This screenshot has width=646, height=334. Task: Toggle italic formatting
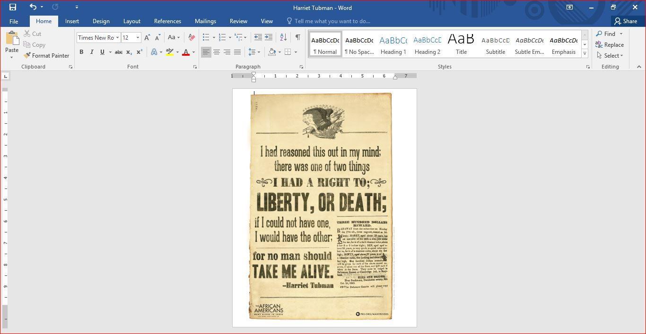click(92, 52)
